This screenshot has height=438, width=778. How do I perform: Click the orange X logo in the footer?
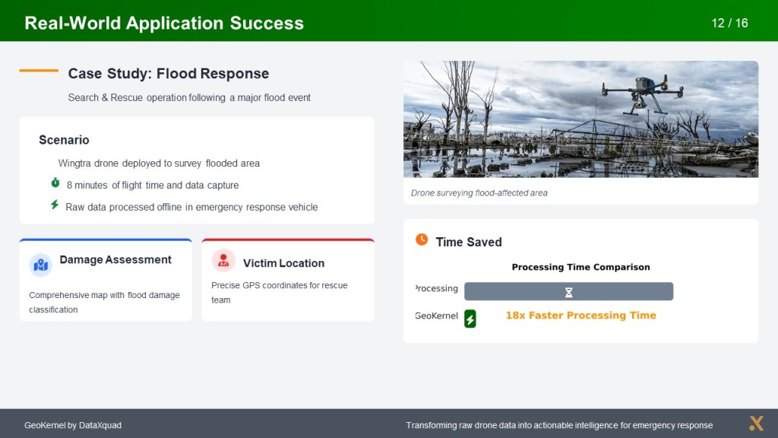point(755,424)
